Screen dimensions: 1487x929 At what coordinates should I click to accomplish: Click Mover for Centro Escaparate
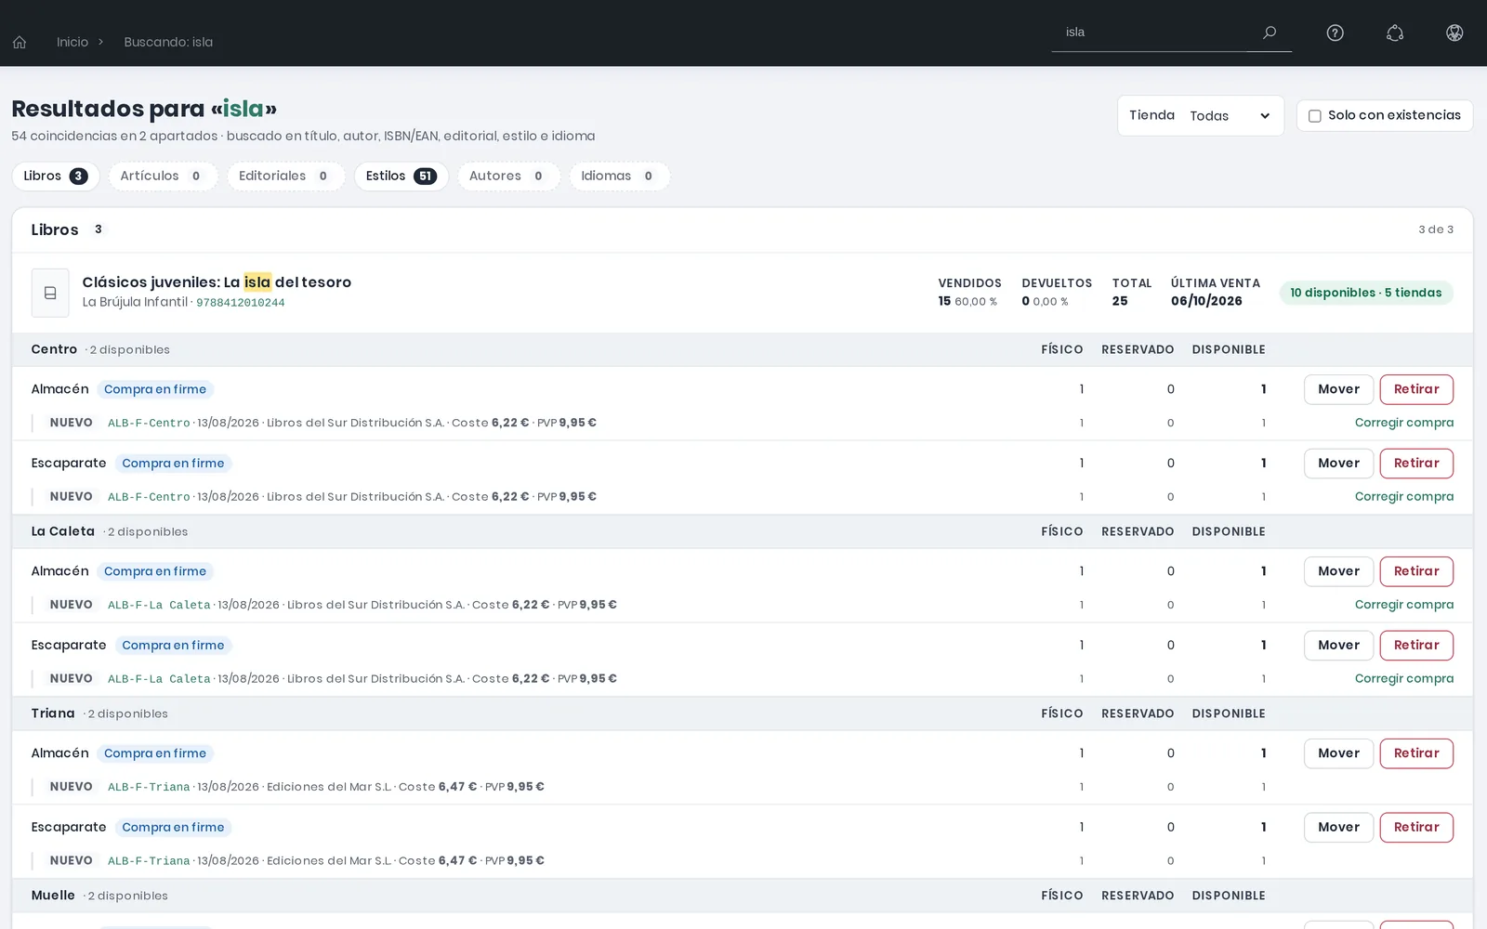coord(1338,464)
